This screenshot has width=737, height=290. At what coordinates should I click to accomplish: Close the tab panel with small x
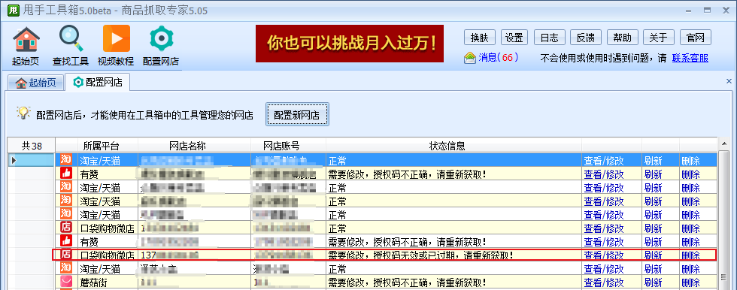(x=729, y=81)
